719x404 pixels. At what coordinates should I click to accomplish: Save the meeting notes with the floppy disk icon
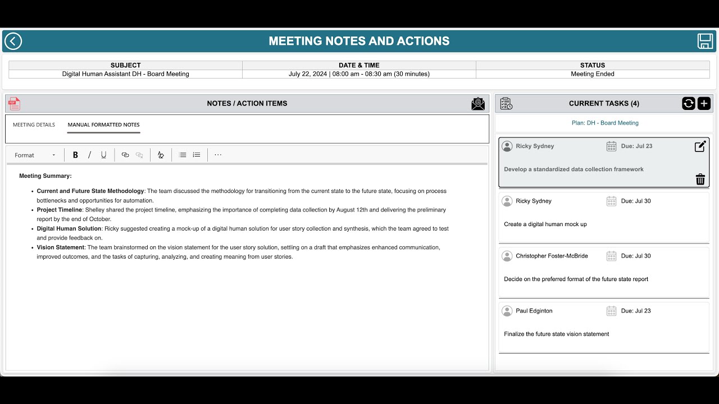coord(705,41)
